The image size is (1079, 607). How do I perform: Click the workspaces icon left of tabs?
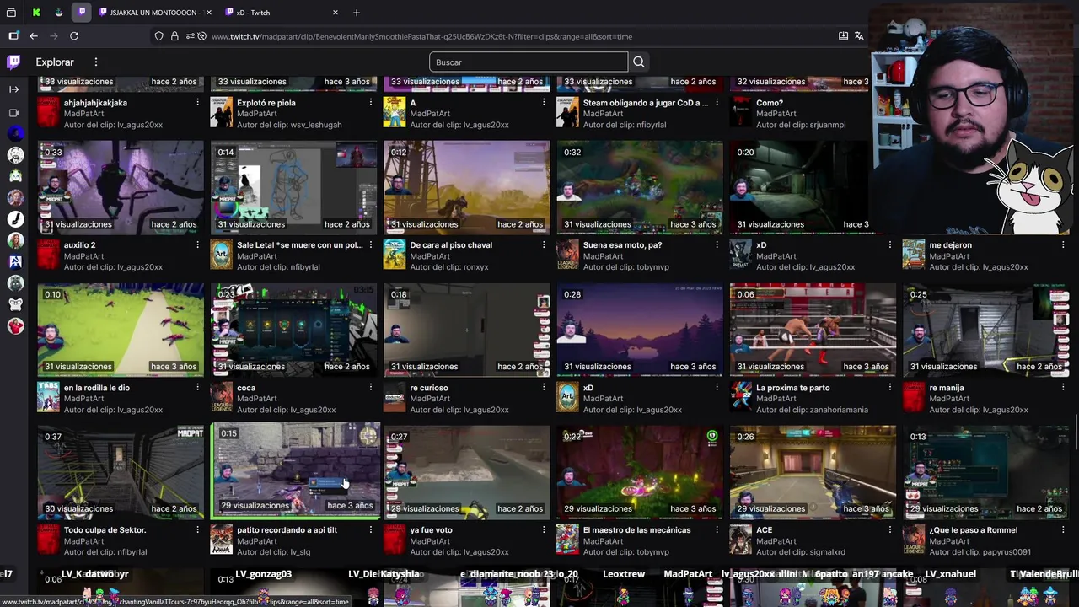tap(11, 13)
